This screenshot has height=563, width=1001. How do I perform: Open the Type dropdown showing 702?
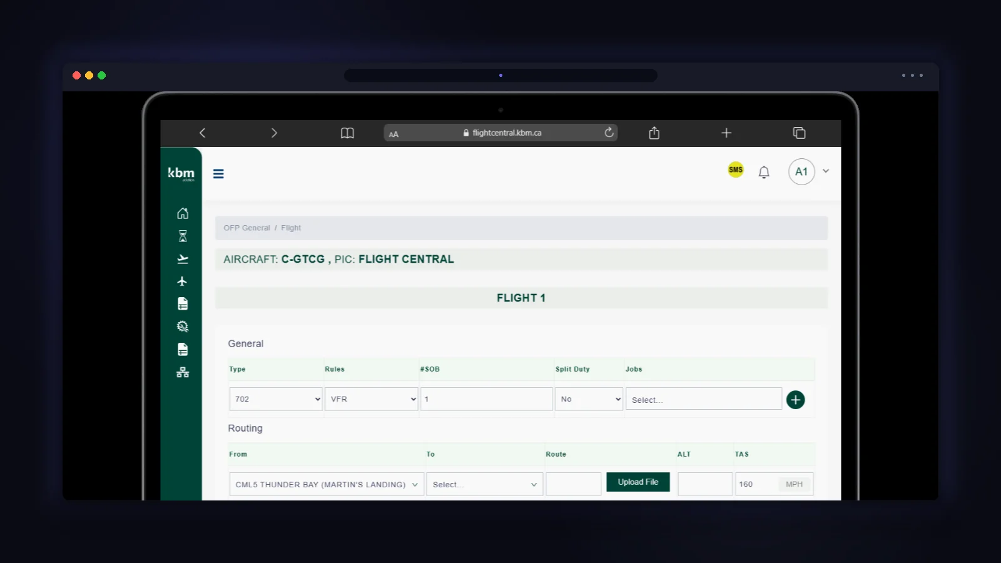tap(276, 399)
